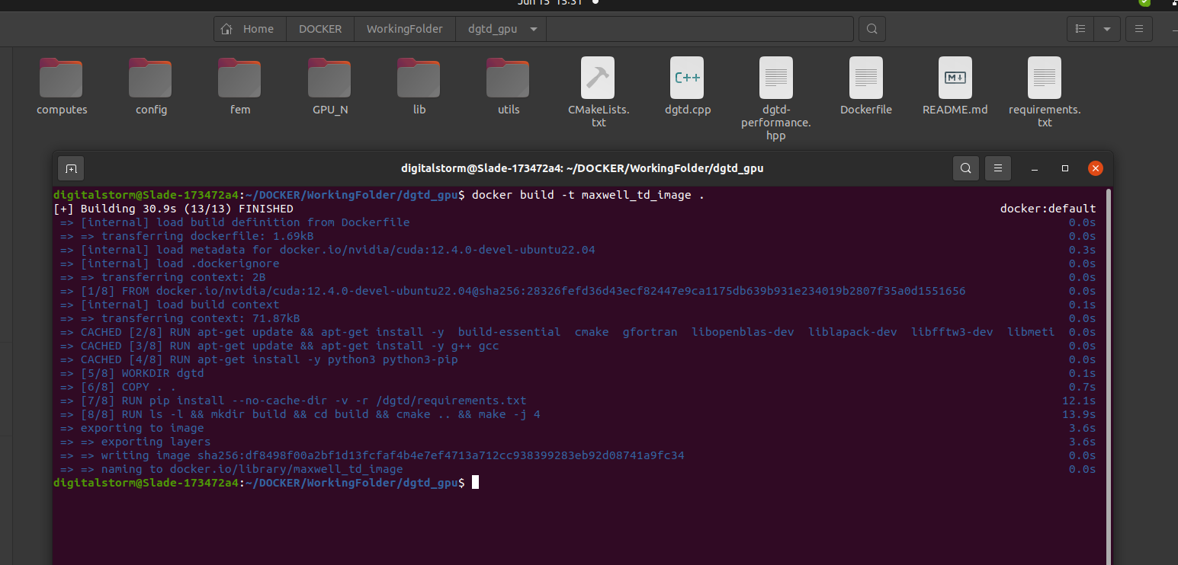Click the docker build command text
The image size is (1178, 565).
588,195
